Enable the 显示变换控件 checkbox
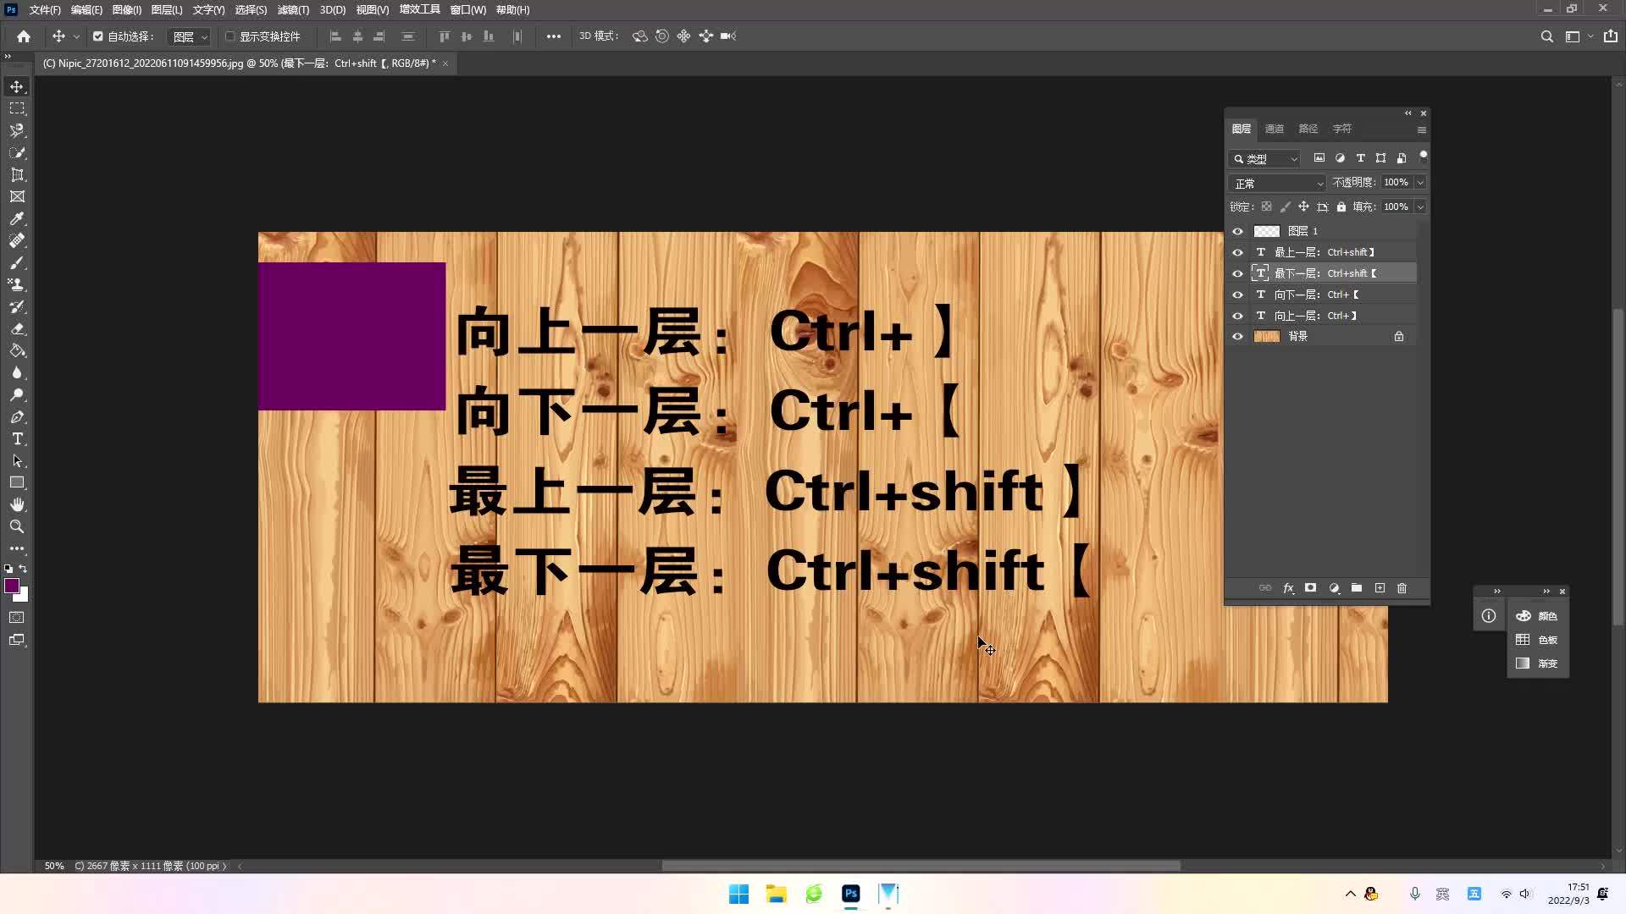Viewport: 1626px width, 914px height. click(230, 36)
